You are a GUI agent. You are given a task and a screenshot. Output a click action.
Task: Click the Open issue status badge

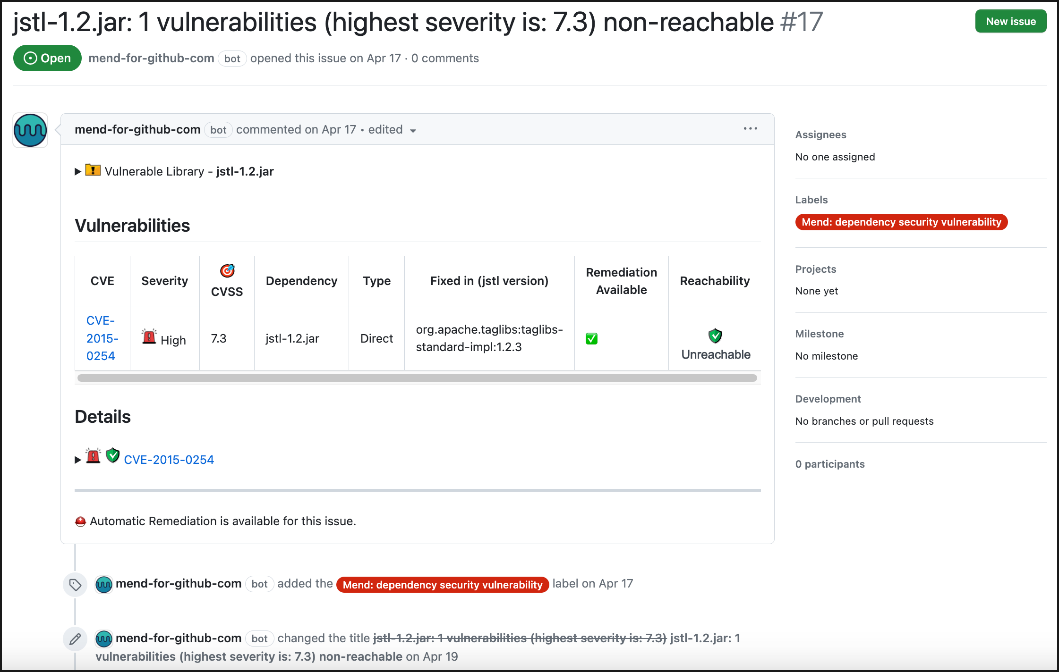[47, 58]
